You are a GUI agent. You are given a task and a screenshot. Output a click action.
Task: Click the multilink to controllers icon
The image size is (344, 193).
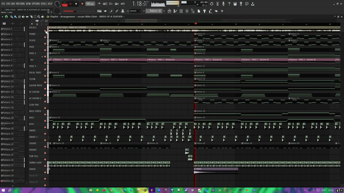(x=123, y=11)
